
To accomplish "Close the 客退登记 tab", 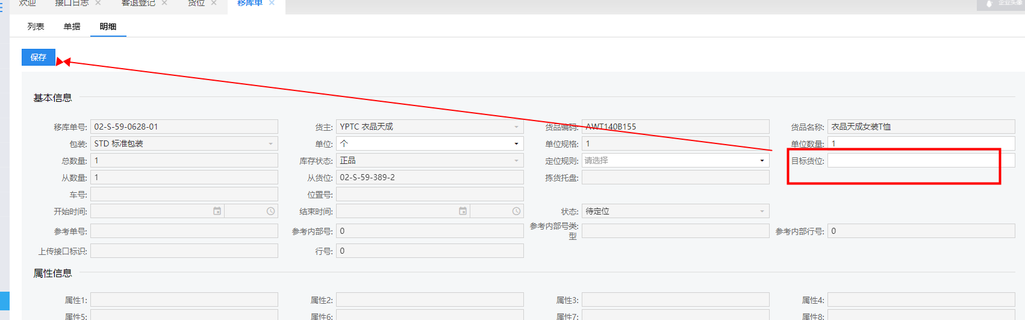I will (164, 3).
